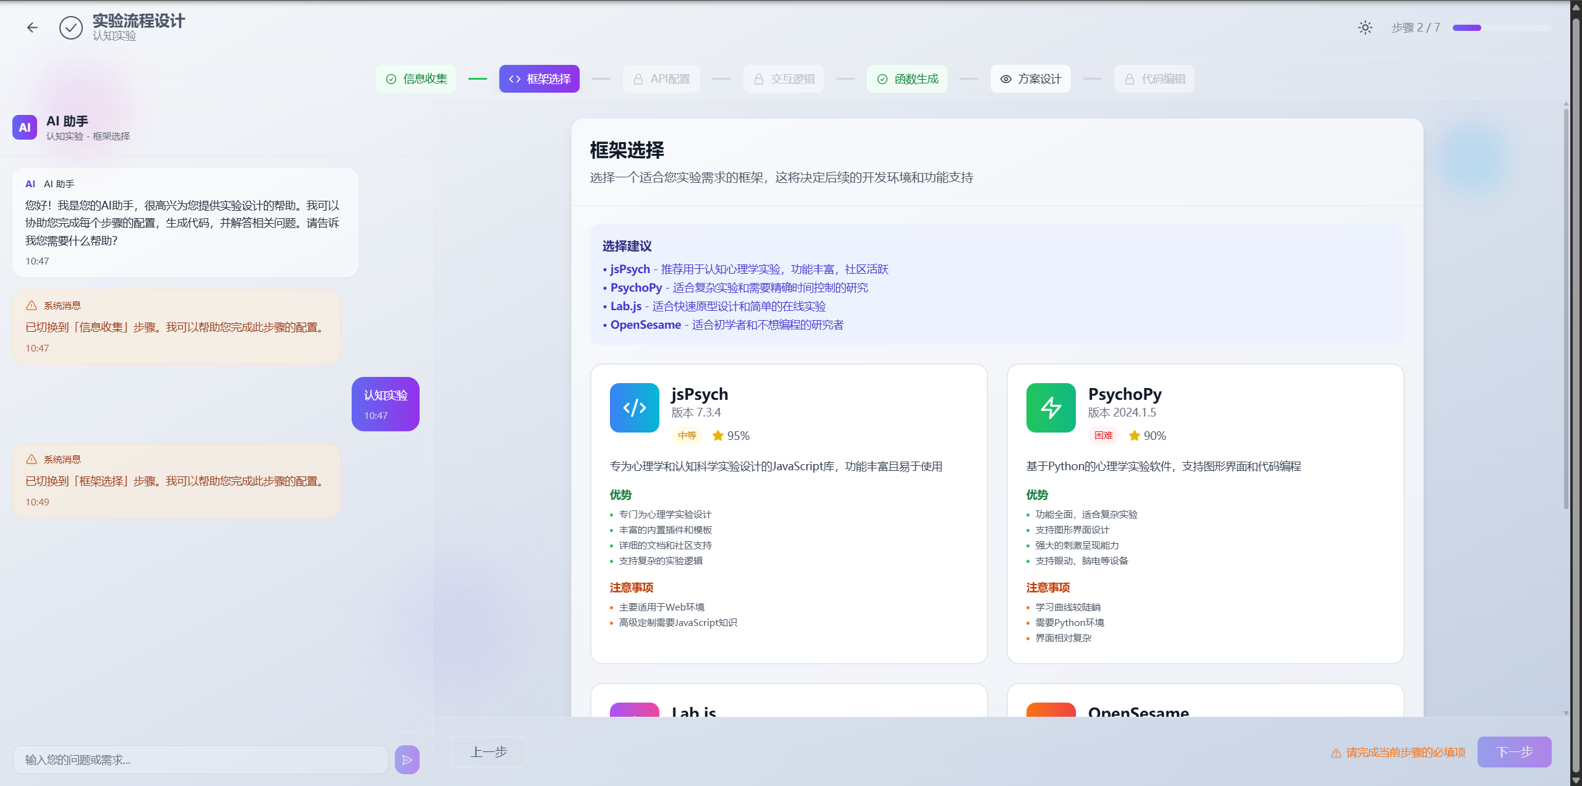The height and width of the screenshot is (786, 1582).
Task: Click 认知实验 - 框架选择 subtitle
Action: (88, 136)
